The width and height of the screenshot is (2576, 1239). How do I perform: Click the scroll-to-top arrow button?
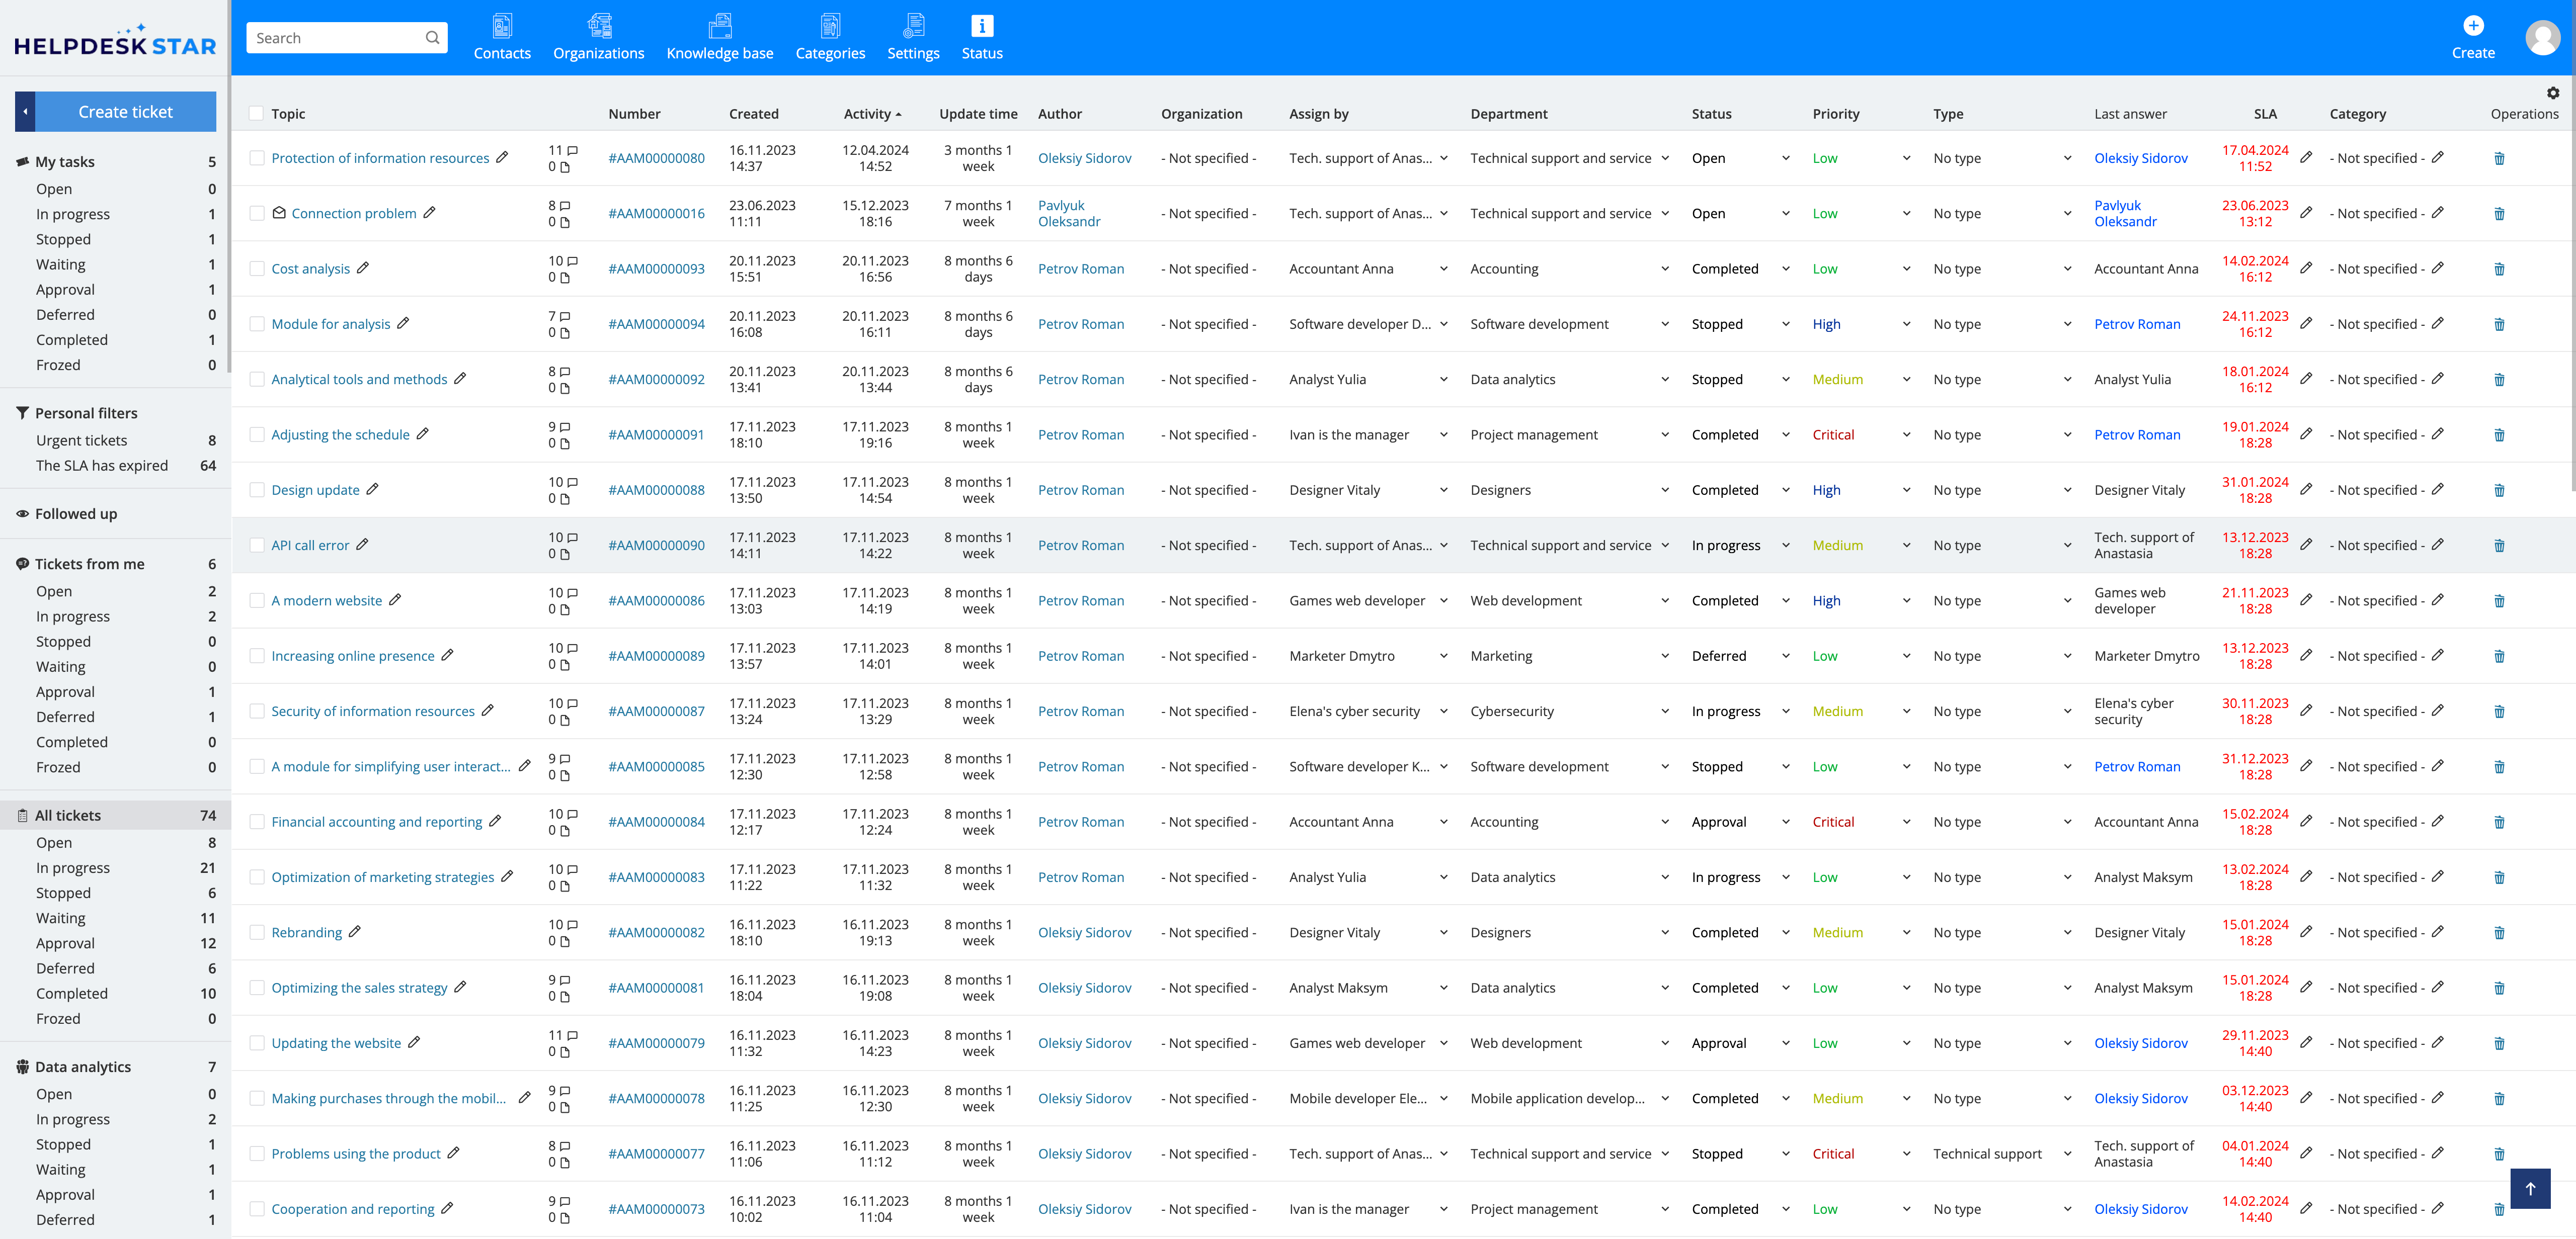point(2530,1188)
